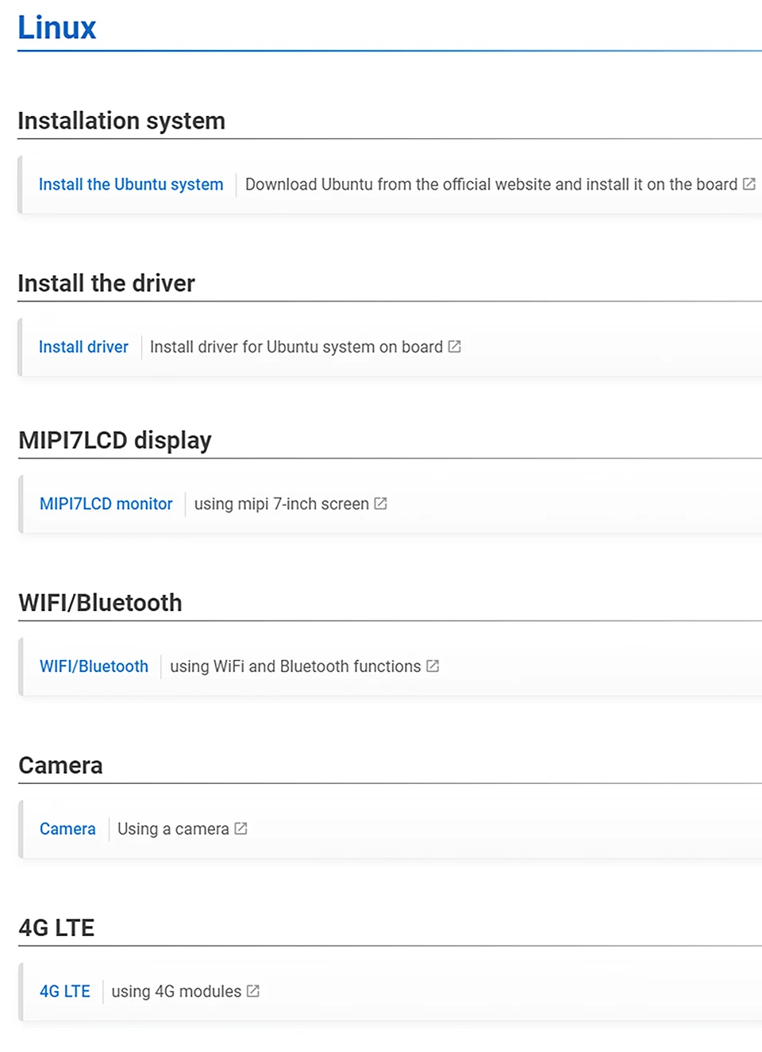The height and width of the screenshot is (1052, 762).
Task: Click external link icon after WiFi and Bluetooth functions
Action: click(433, 666)
